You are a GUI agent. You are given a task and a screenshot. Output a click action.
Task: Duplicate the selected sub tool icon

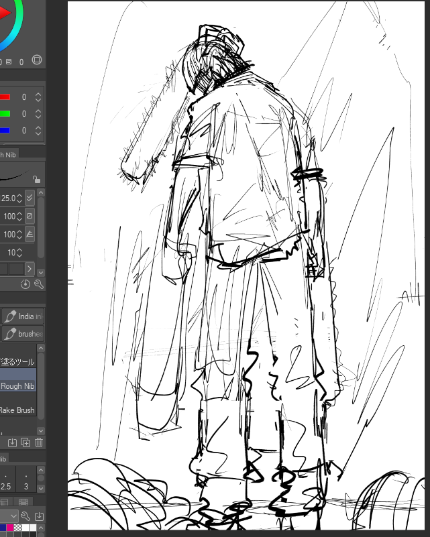point(25,443)
